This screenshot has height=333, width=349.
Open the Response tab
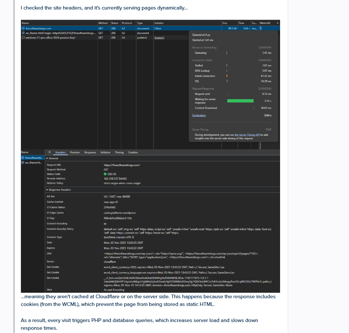(x=90, y=152)
